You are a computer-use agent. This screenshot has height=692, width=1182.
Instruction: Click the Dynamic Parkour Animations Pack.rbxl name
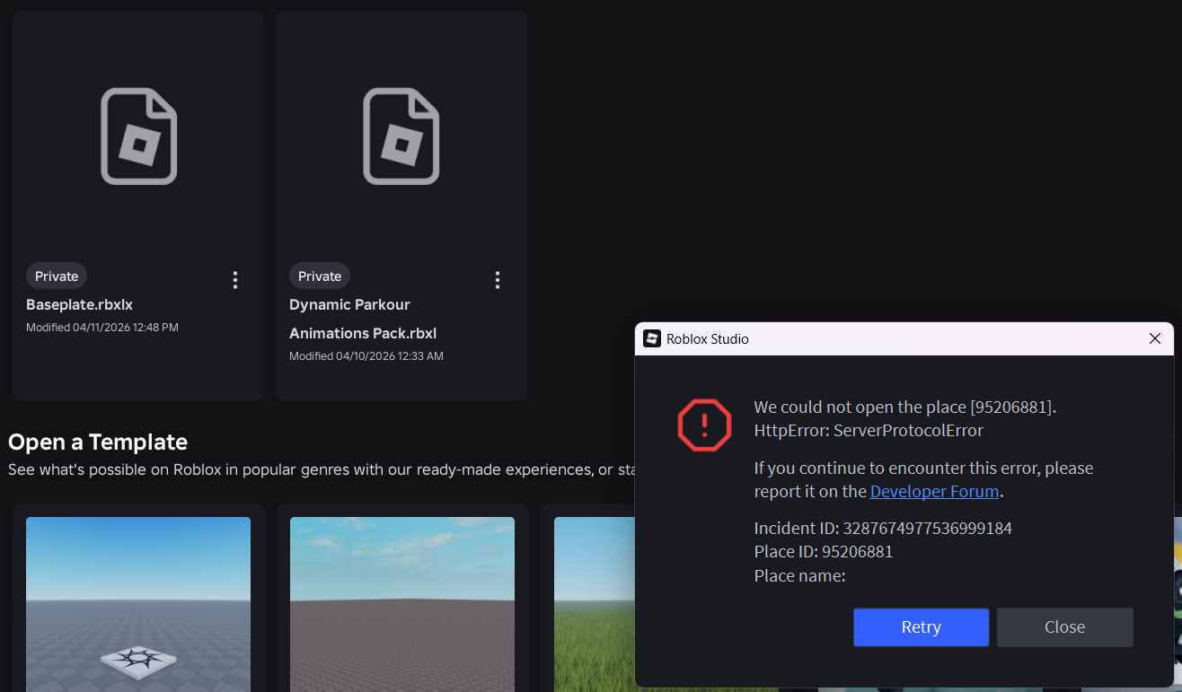tap(363, 319)
